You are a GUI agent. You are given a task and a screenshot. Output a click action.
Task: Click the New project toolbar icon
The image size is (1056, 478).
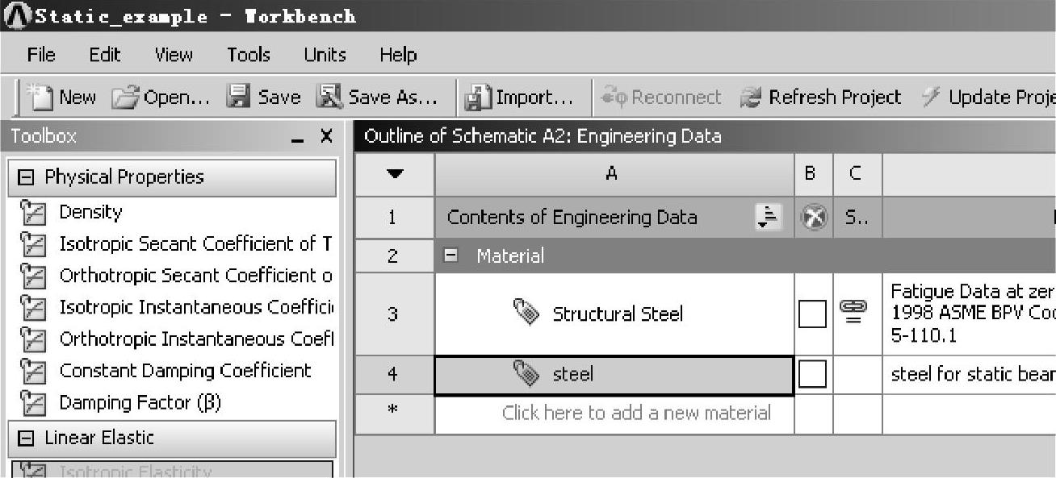click(x=40, y=98)
